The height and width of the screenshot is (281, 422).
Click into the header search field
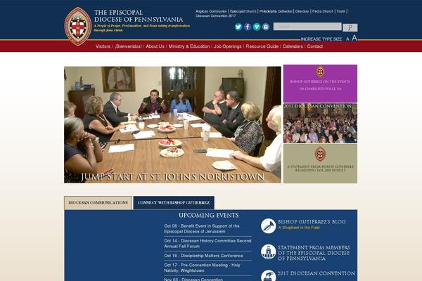click(307, 27)
